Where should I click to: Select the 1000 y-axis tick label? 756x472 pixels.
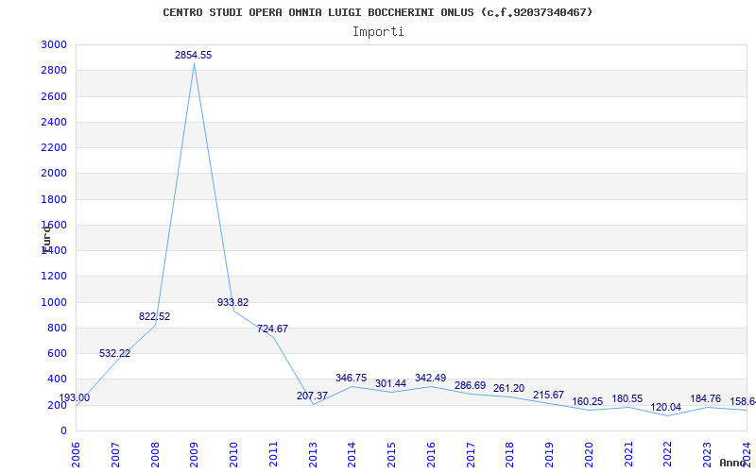pyautogui.click(x=54, y=302)
